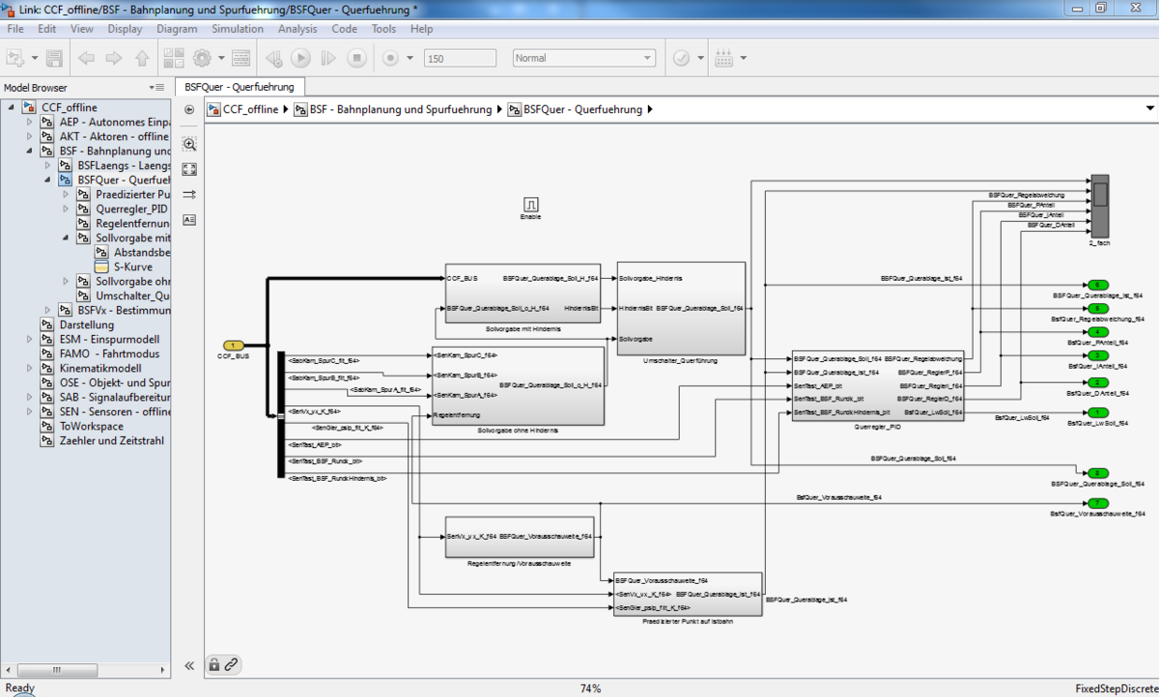Click the lock icon at canvas bottom-left
The width and height of the screenshot is (1159, 697).
(x=214, y=664)
